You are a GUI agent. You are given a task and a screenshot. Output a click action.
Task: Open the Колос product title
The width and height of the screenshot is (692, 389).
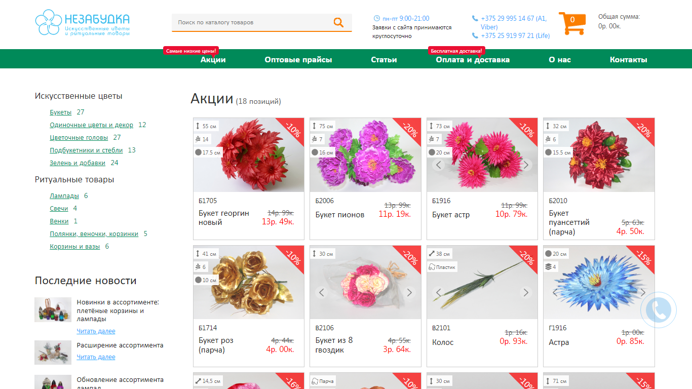click(x=443, y=342)
